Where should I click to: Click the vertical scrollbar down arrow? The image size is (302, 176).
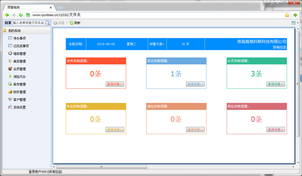tap(298, 162)
